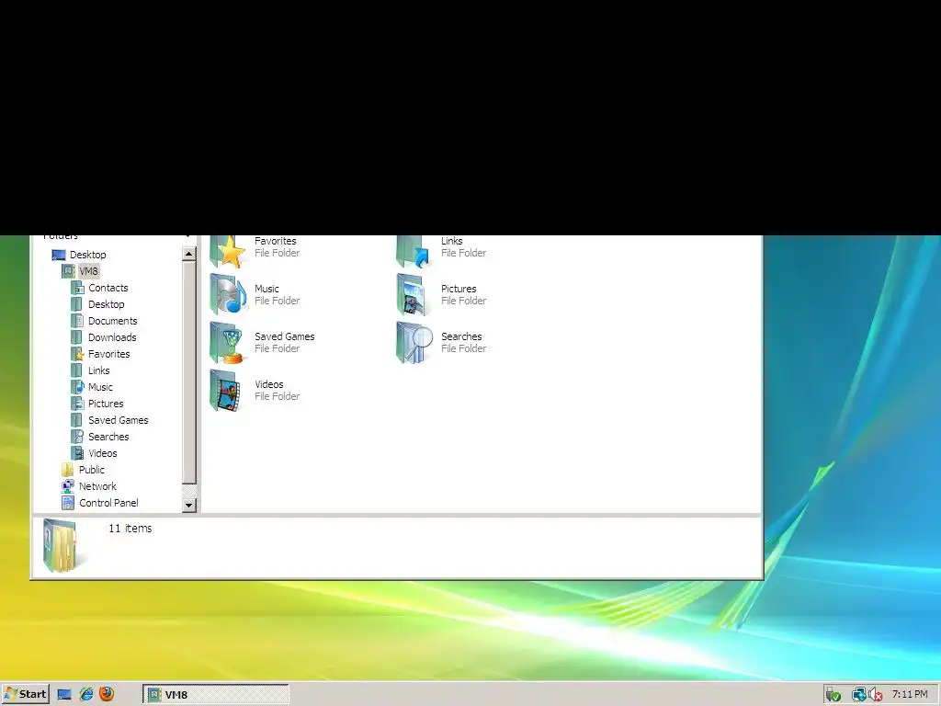941x706 pixels.
Task: Switch to VM8 taskbar window button
Action: click(x=215, y=694)
